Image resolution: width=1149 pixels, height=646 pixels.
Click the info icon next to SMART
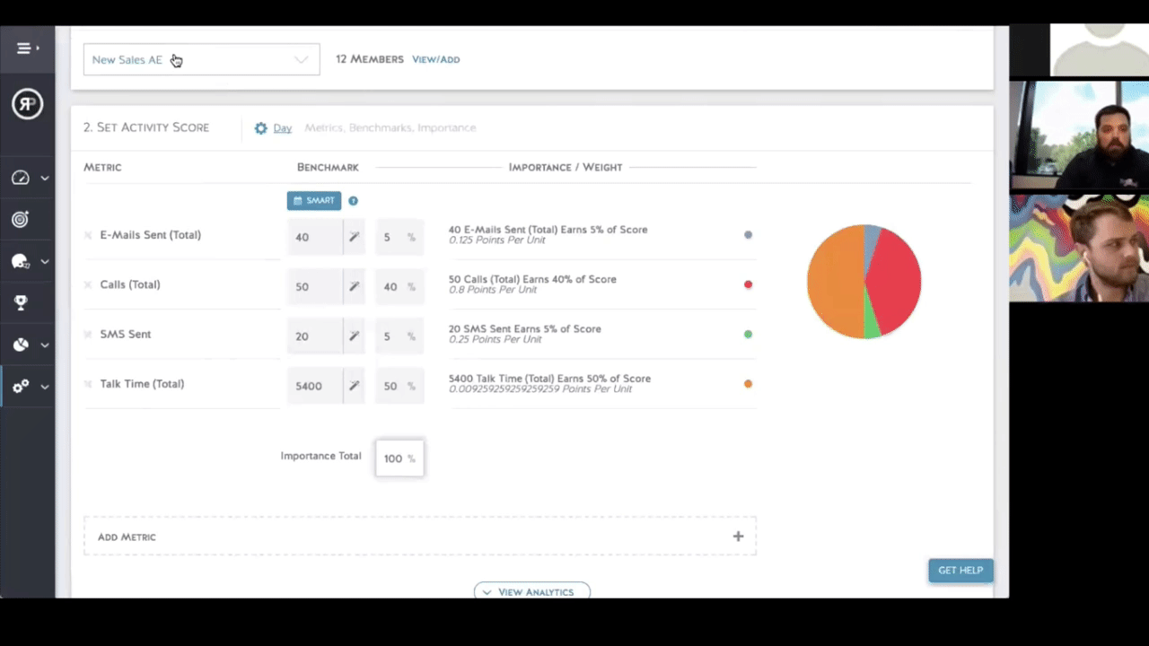[x=353, y=200]
